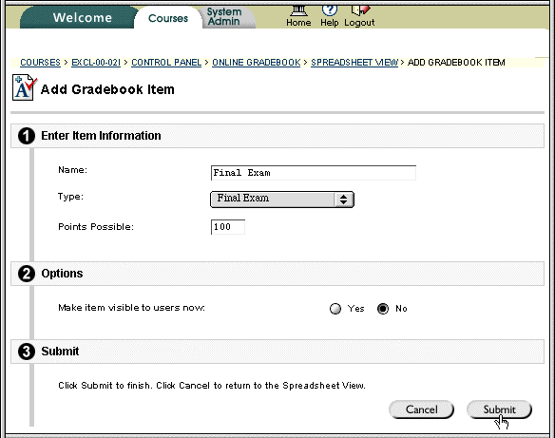Viewport: 555px width, 438px height.
Task: Follow the ONLINE GRADEBOOK breadcrumb link
Action: point(257,63)
